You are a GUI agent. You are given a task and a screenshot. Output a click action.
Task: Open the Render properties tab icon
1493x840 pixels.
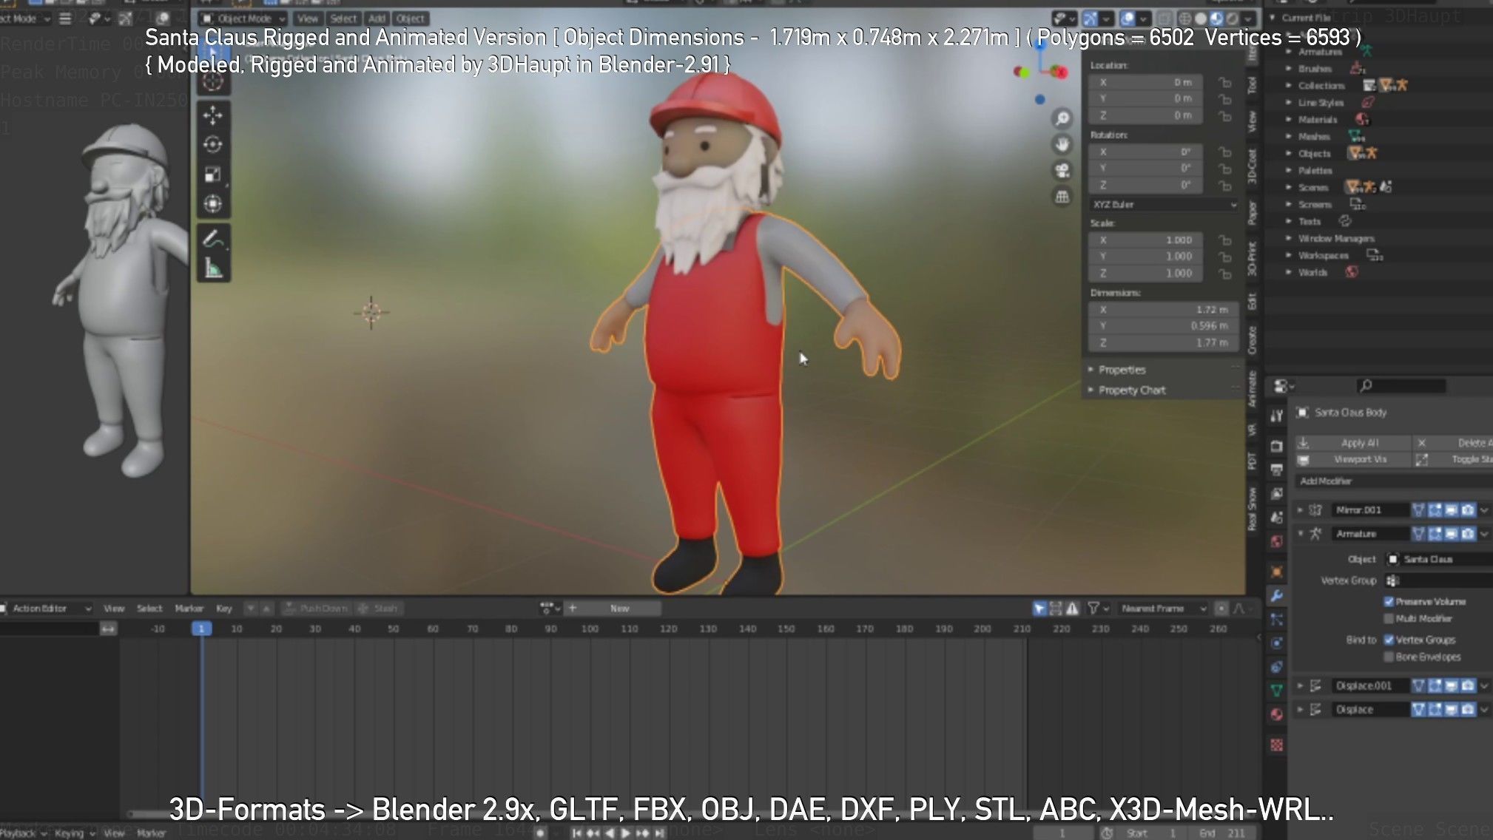(1277, 446)
